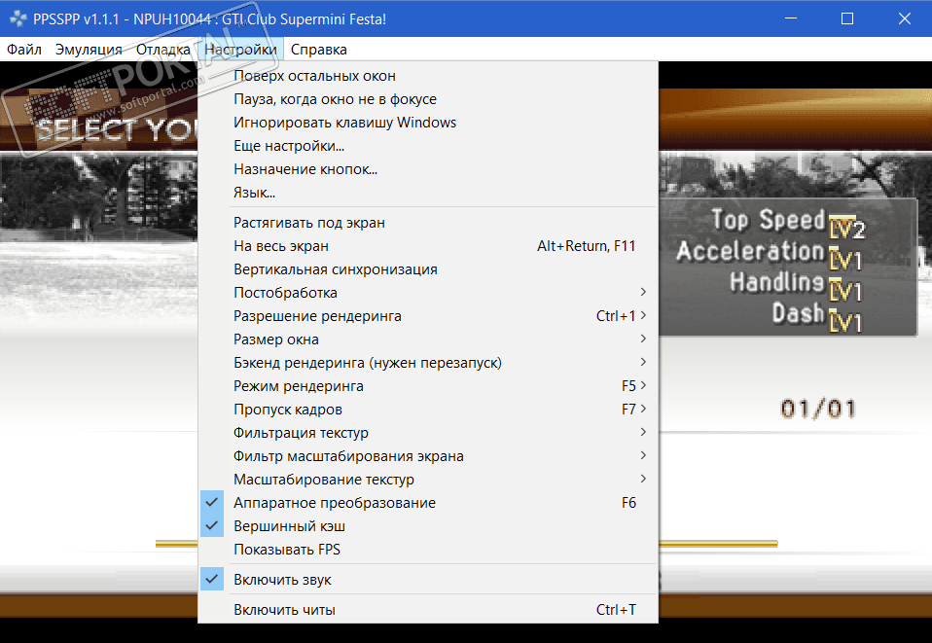Toggle Поверх остальных окон
Screen dimensions: 932x643
(x=428, y=76)
